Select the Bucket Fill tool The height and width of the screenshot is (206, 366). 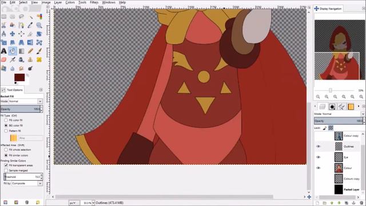[x=13, y=51]
